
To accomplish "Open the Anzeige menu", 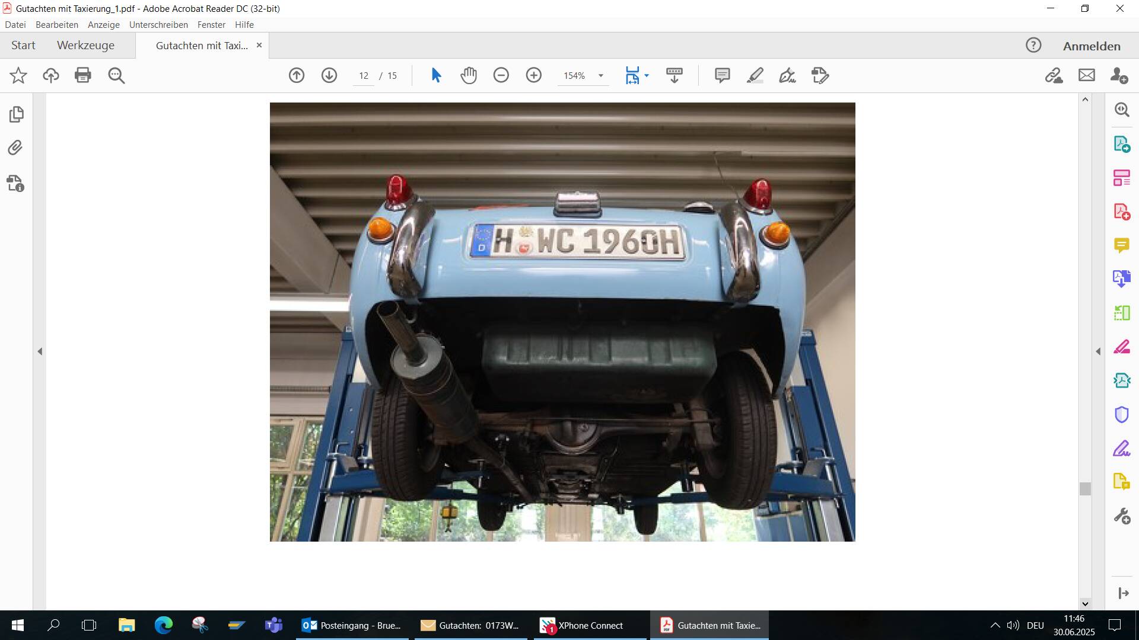I will point(103,25).
